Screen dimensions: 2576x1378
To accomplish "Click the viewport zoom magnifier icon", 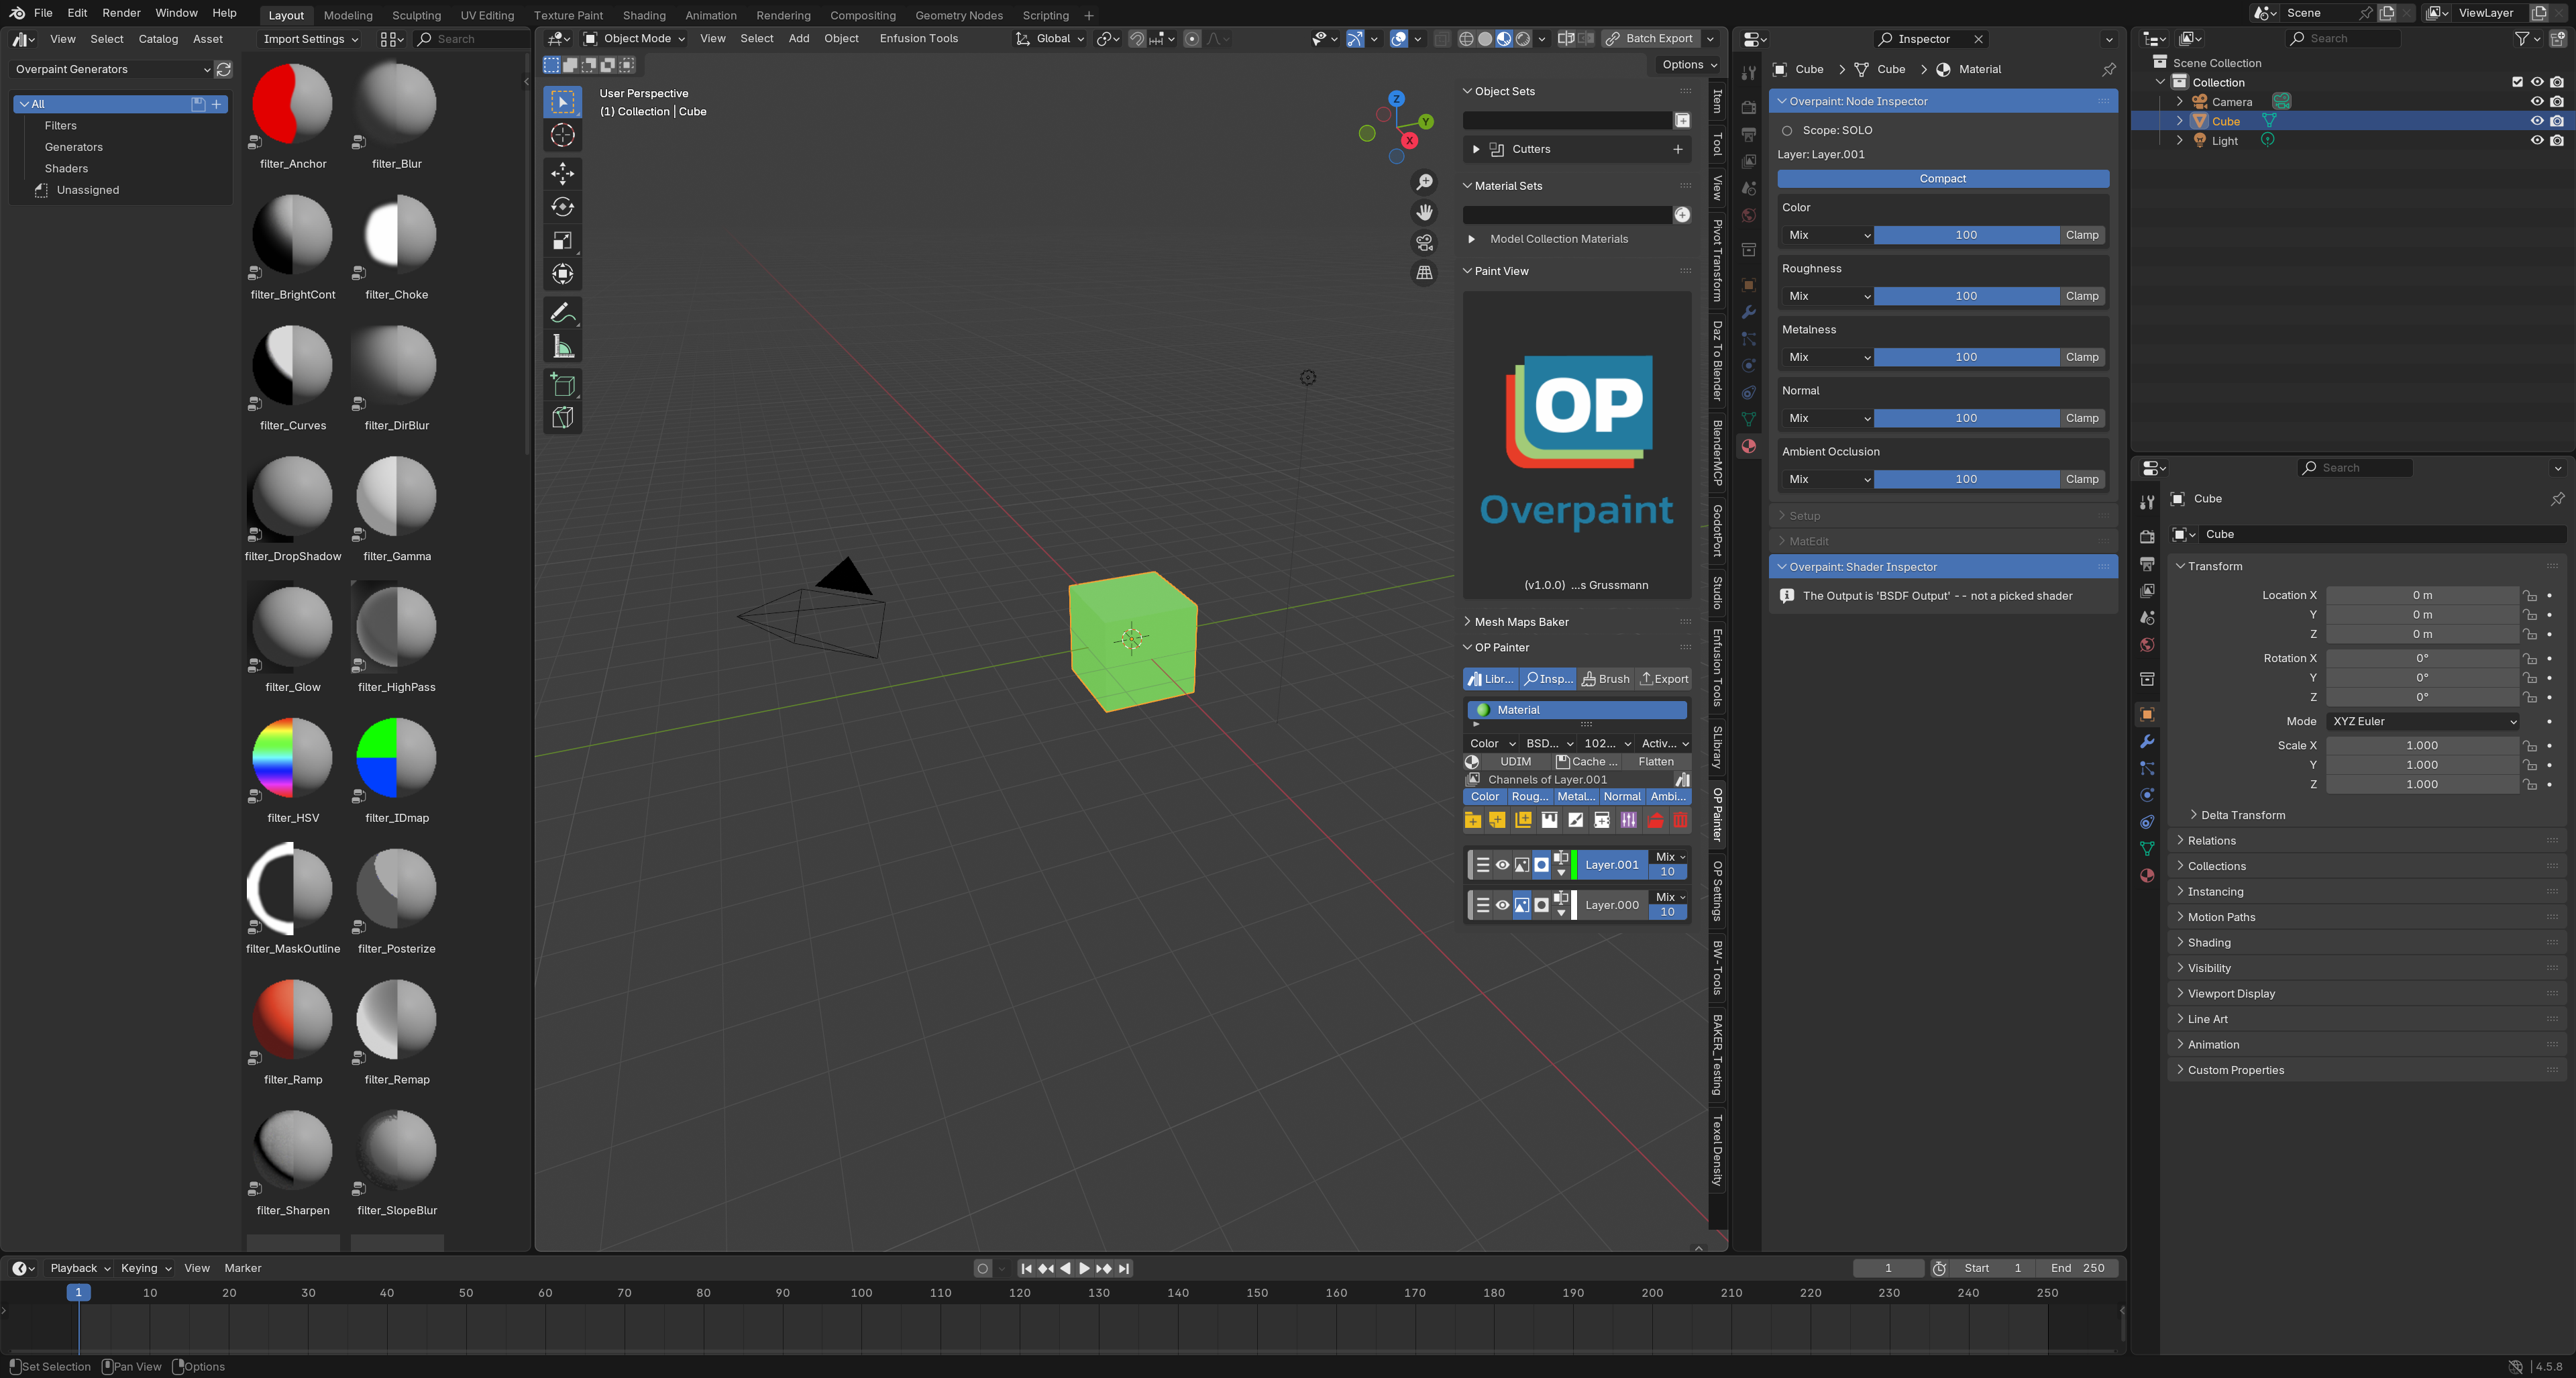I will 1424,182.
